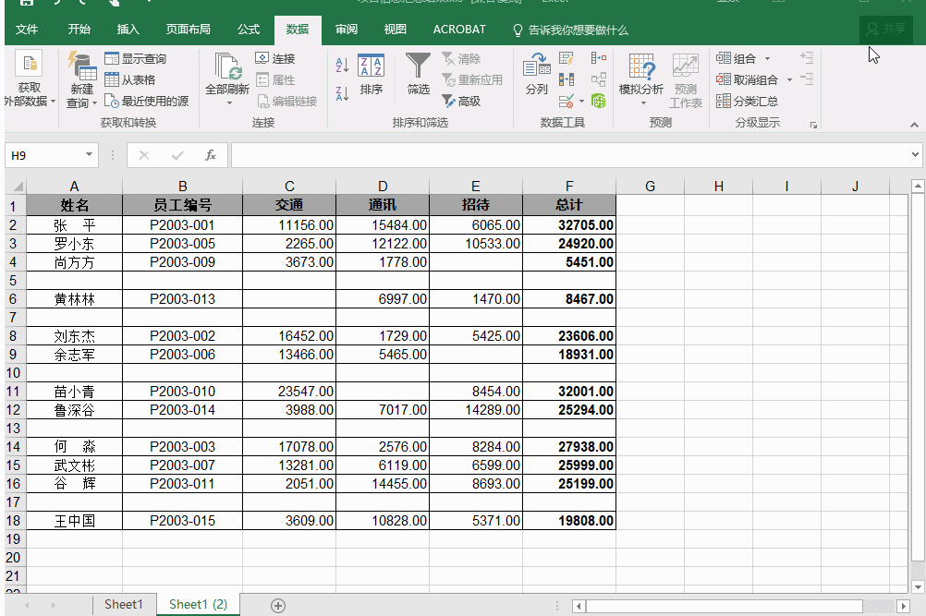Screen dimensions: 926x616
Task: Select column H header
Action: pyautogui.click(x=718, y=187)
